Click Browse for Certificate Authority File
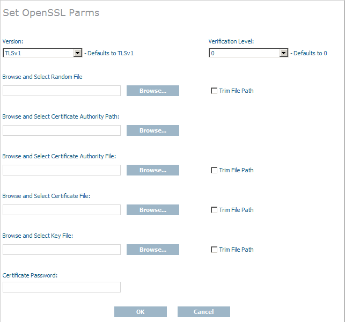This screenshot has height=322, width=345. pyautogui.click(x=153, y=170)
